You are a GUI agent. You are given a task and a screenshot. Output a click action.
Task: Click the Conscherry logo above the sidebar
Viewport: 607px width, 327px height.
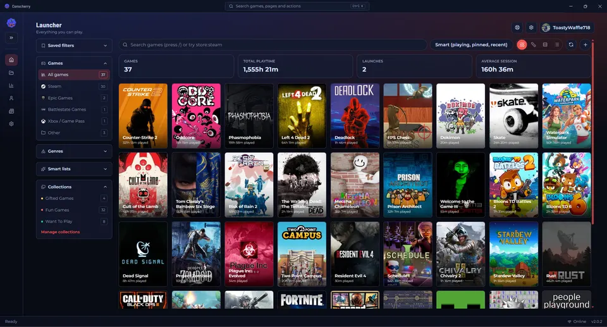tap(11, 23)
